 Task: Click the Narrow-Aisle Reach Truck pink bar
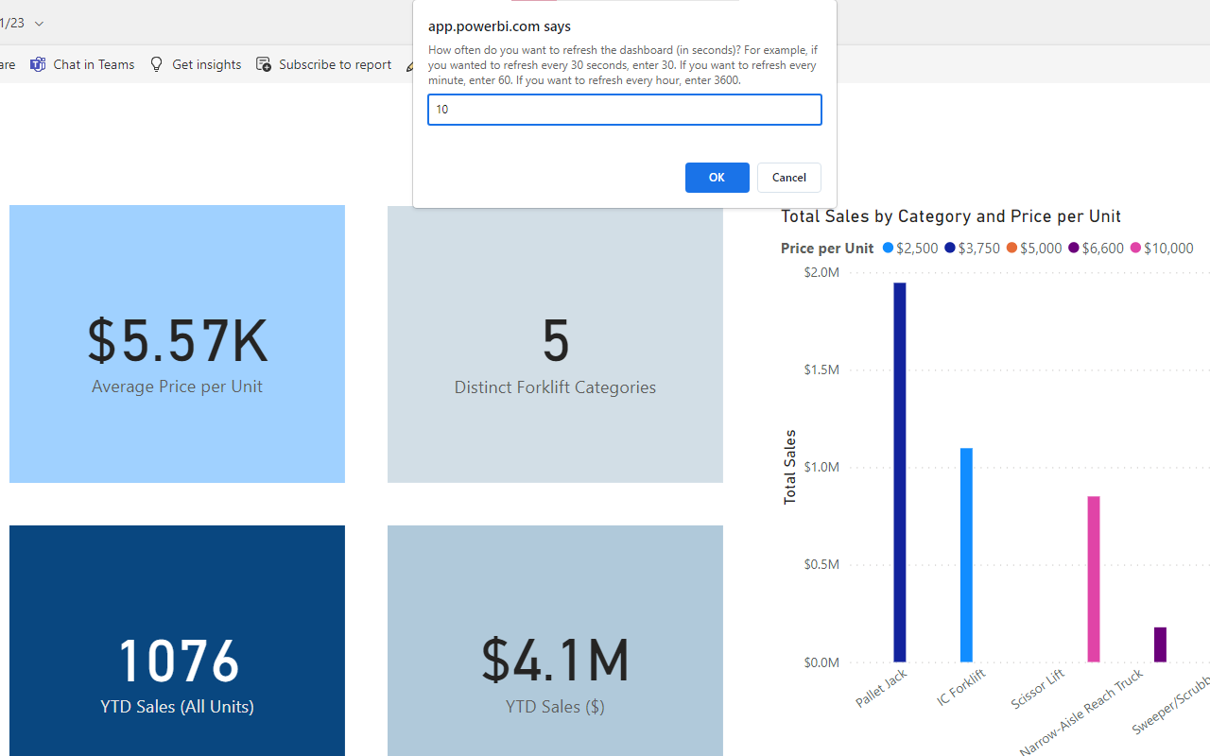pyautogui.click(x=1094, y=578)
